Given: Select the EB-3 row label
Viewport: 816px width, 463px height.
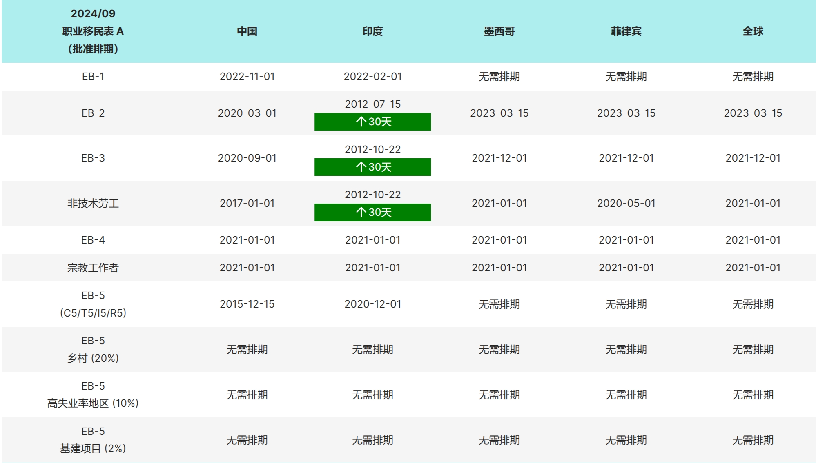Looking at the screenshot, I should click(93, 158).
